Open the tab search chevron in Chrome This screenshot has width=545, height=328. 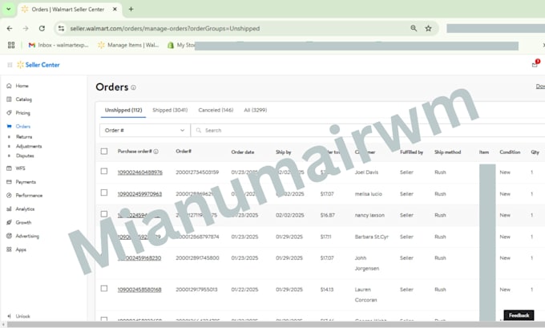pos(8,10)
